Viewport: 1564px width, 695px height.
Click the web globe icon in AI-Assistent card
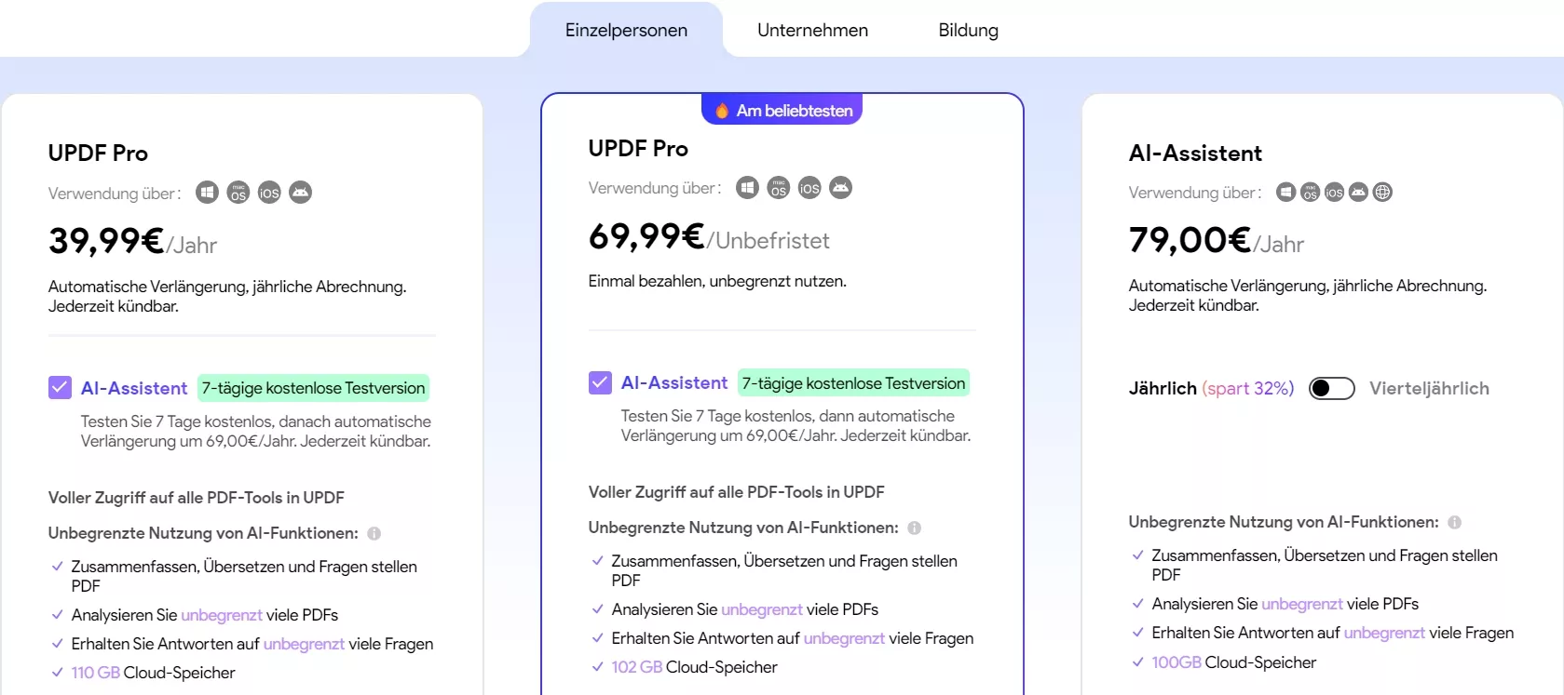(x=1383, y=193)
